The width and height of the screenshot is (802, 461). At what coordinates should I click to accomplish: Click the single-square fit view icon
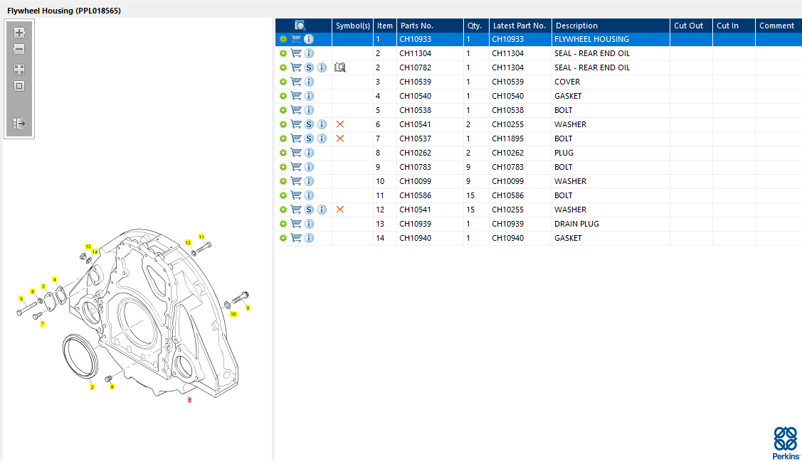point(19,86)
